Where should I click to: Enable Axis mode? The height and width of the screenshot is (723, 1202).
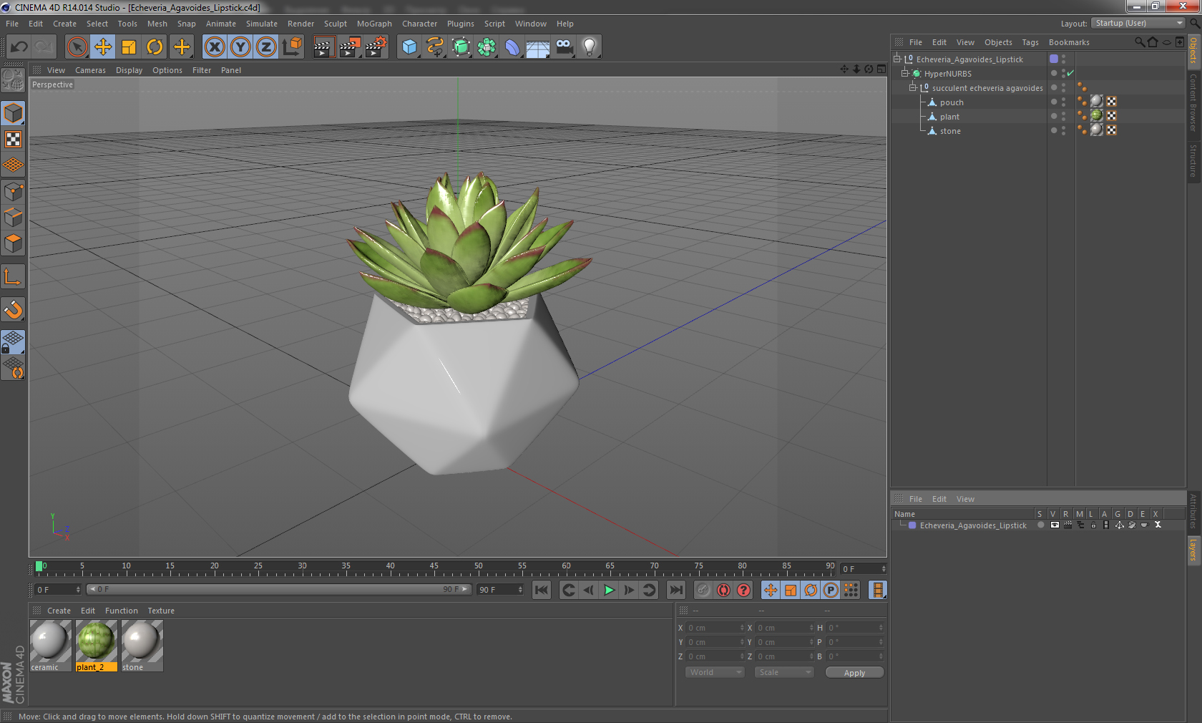tap(13, 276)
